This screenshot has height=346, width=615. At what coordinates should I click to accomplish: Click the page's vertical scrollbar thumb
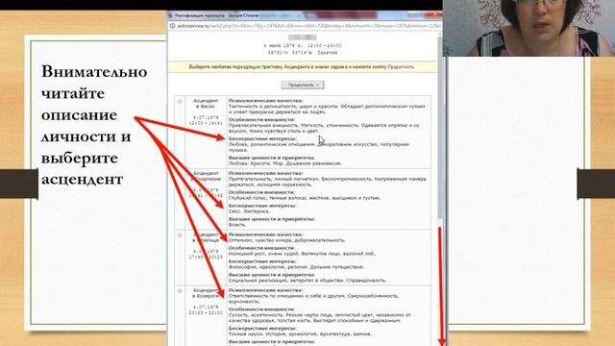tap(440, 128)
